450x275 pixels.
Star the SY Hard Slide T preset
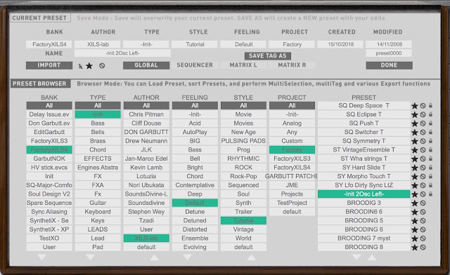(x=414, y=168)
